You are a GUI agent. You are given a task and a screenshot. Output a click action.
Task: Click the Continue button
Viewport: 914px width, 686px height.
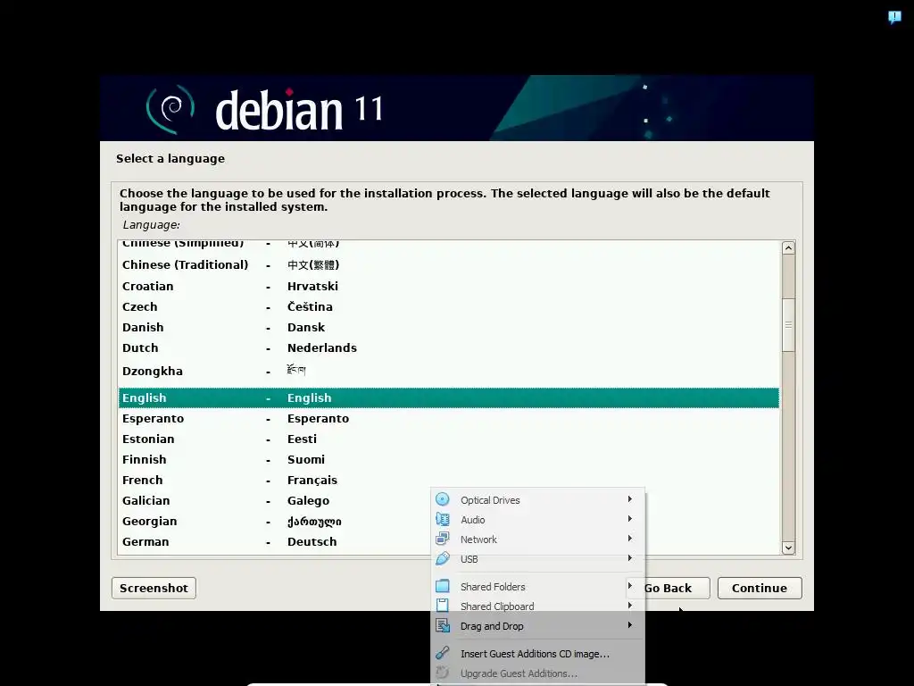pyautogui.click(x=760, y=588)
